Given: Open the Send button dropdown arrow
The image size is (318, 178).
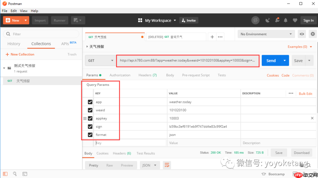Looking at the screenshot, I should 285,60.
